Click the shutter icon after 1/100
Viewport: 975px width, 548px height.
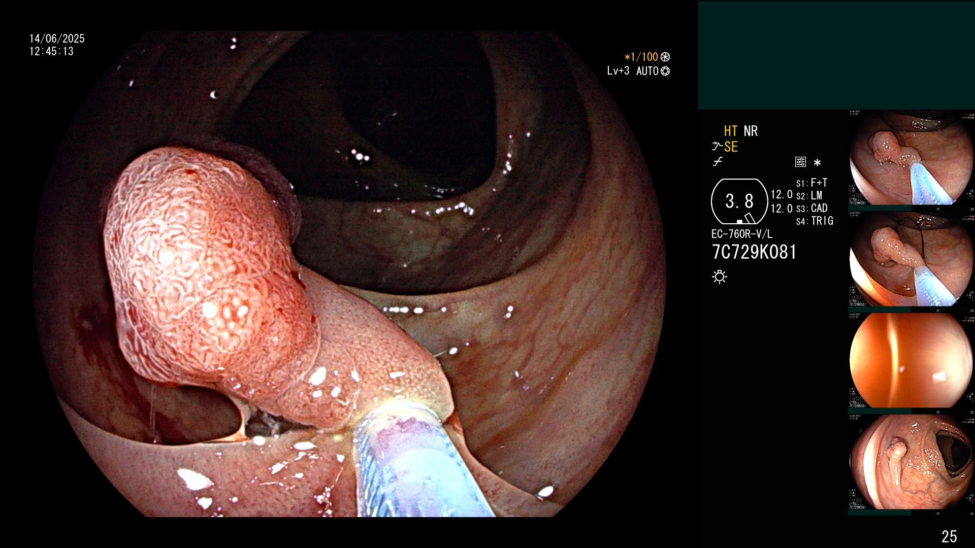[x=665, y=57]
